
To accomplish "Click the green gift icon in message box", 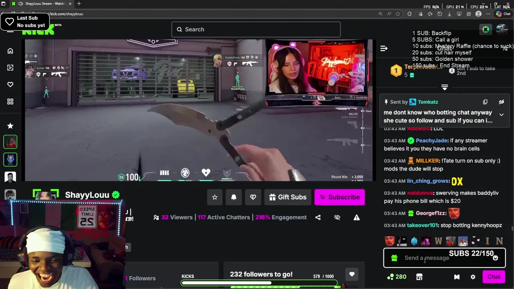I will [394, 258].
